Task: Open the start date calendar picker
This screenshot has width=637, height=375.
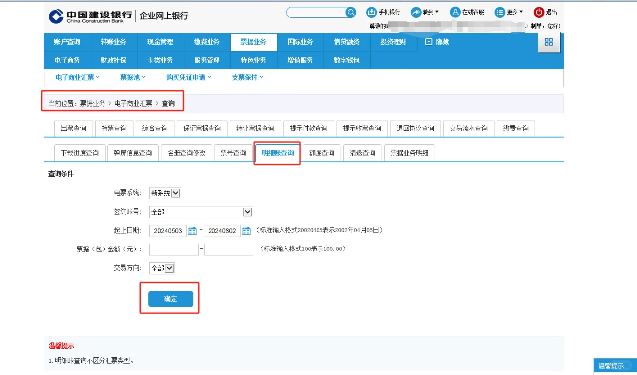Action: click(193, 231)
